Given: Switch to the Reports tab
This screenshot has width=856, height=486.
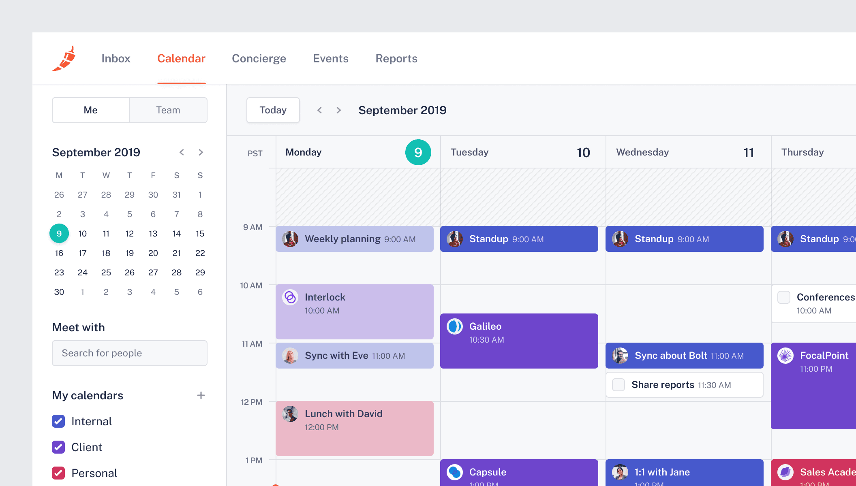Looking at the screenshot, I should [396, 59].
